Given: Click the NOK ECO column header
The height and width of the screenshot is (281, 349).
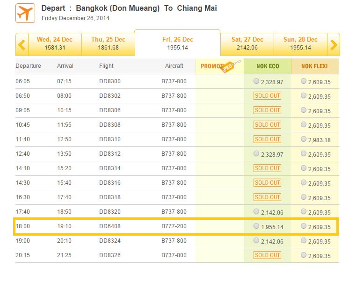Looking at the screenshot, I should (x=268, y=66).
